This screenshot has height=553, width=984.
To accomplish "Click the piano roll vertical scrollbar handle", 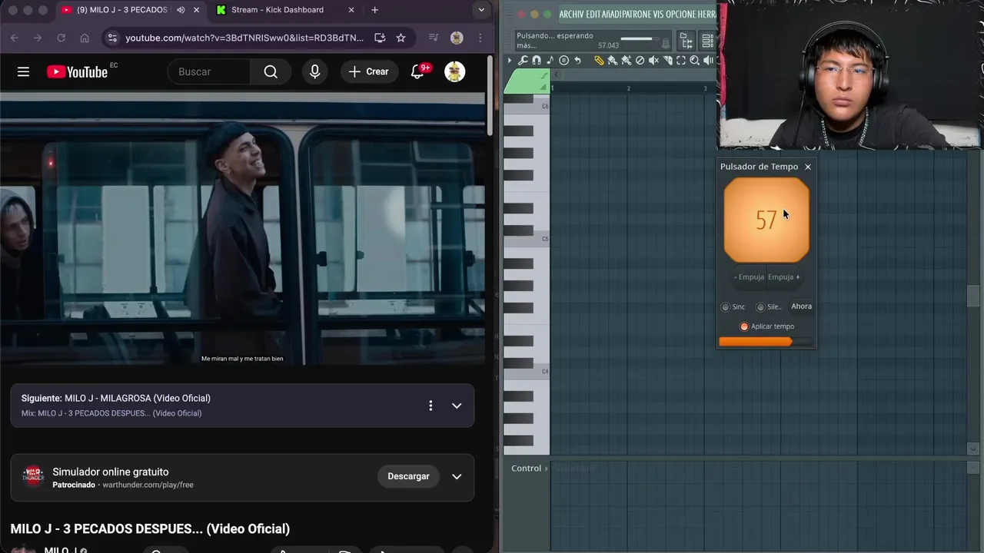I will pos(972,296).
